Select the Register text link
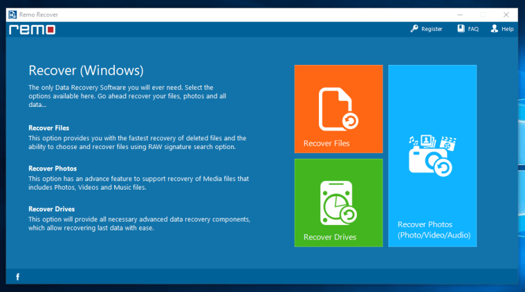This screenshot has width=525, height=292. 432,30
